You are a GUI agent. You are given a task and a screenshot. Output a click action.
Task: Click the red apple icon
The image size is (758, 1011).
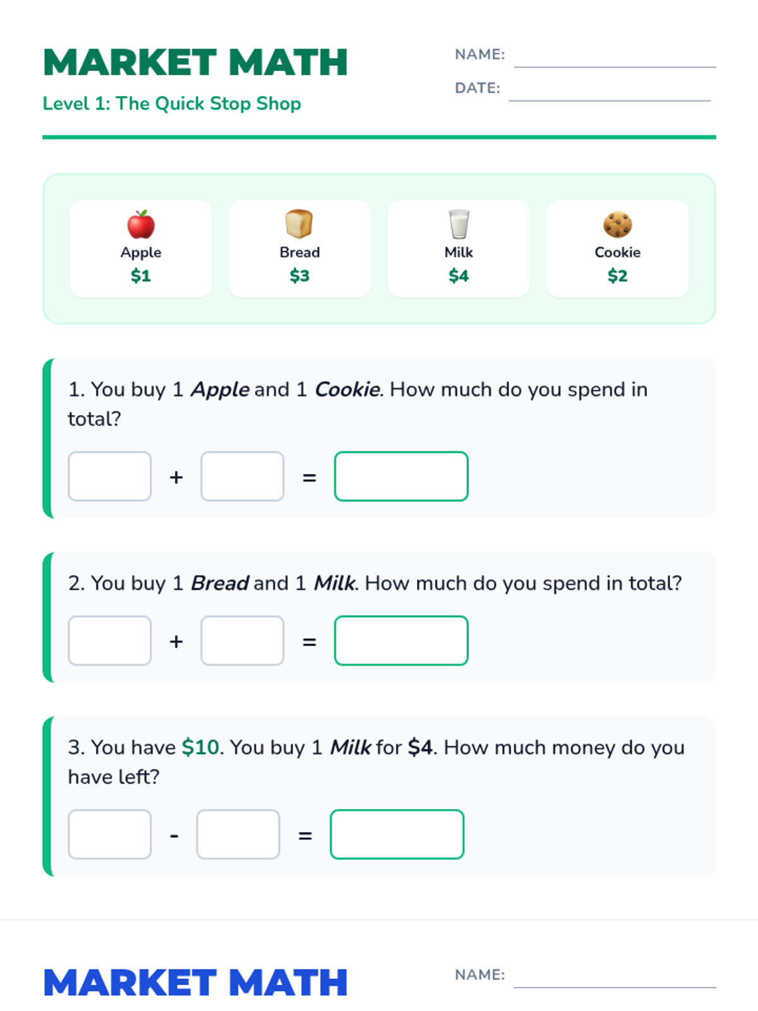point(141,224)
